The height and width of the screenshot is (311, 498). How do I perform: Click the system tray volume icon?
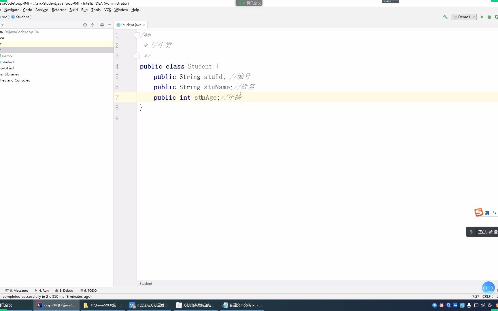(x=483, y=305)
